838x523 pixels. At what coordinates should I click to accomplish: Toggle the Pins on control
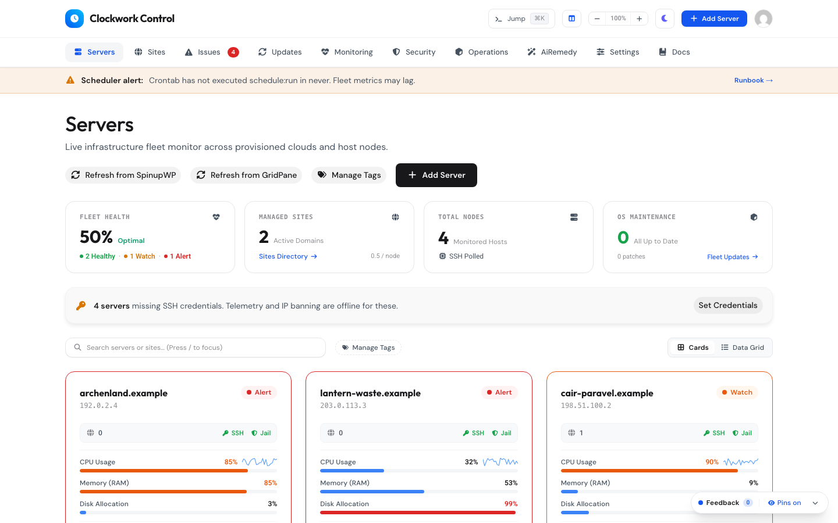click(x=784, y=503)
